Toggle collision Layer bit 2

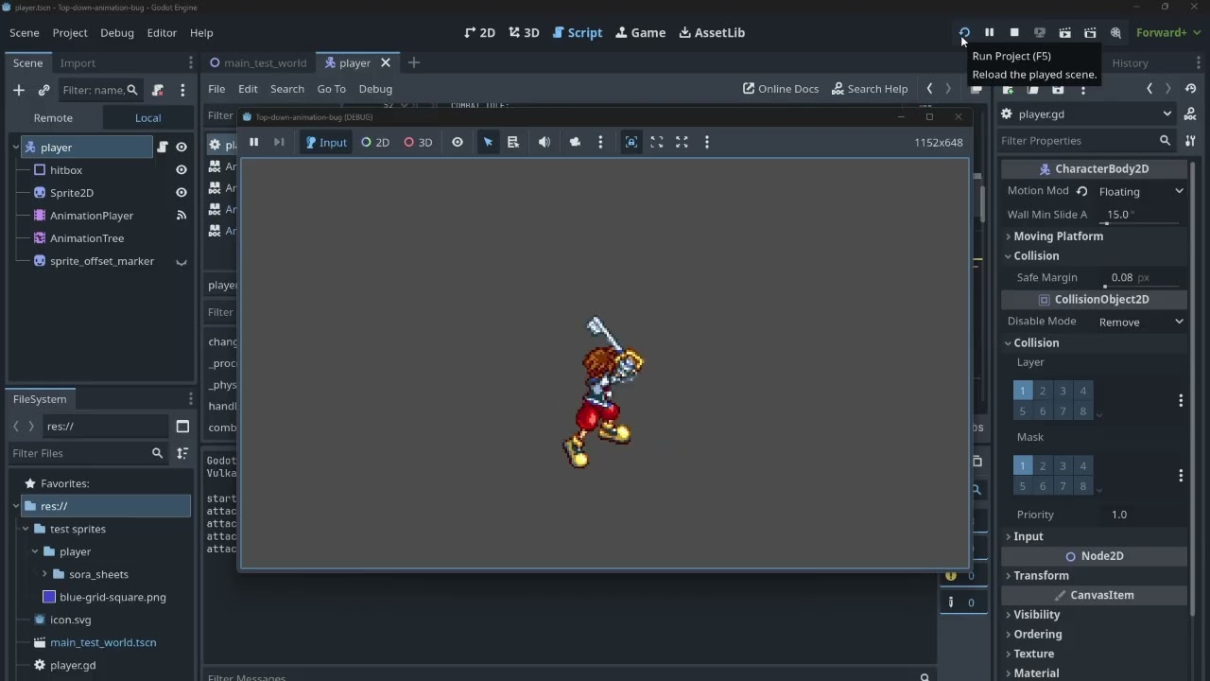(x=1043, y=391)
